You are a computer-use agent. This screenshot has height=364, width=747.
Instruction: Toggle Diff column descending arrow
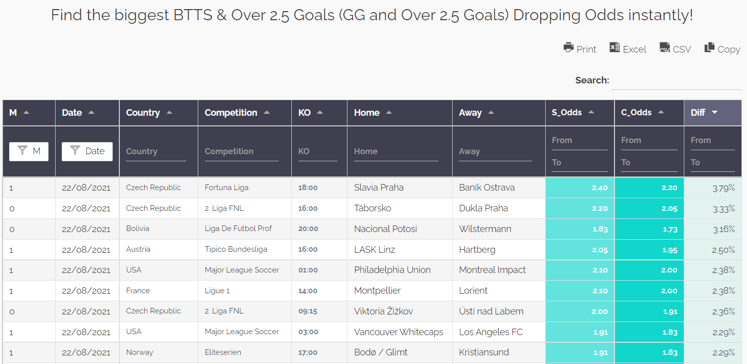click(715, 112)
